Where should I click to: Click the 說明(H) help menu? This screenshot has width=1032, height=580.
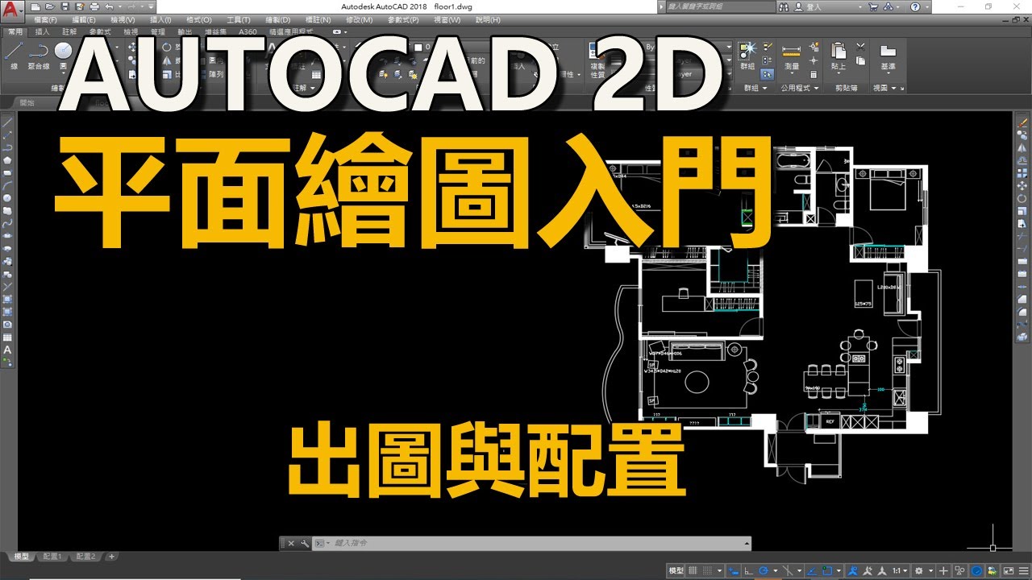(x=487, y=19)
